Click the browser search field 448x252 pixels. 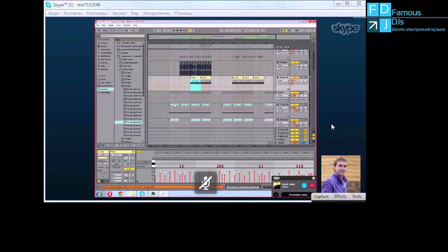122,36
